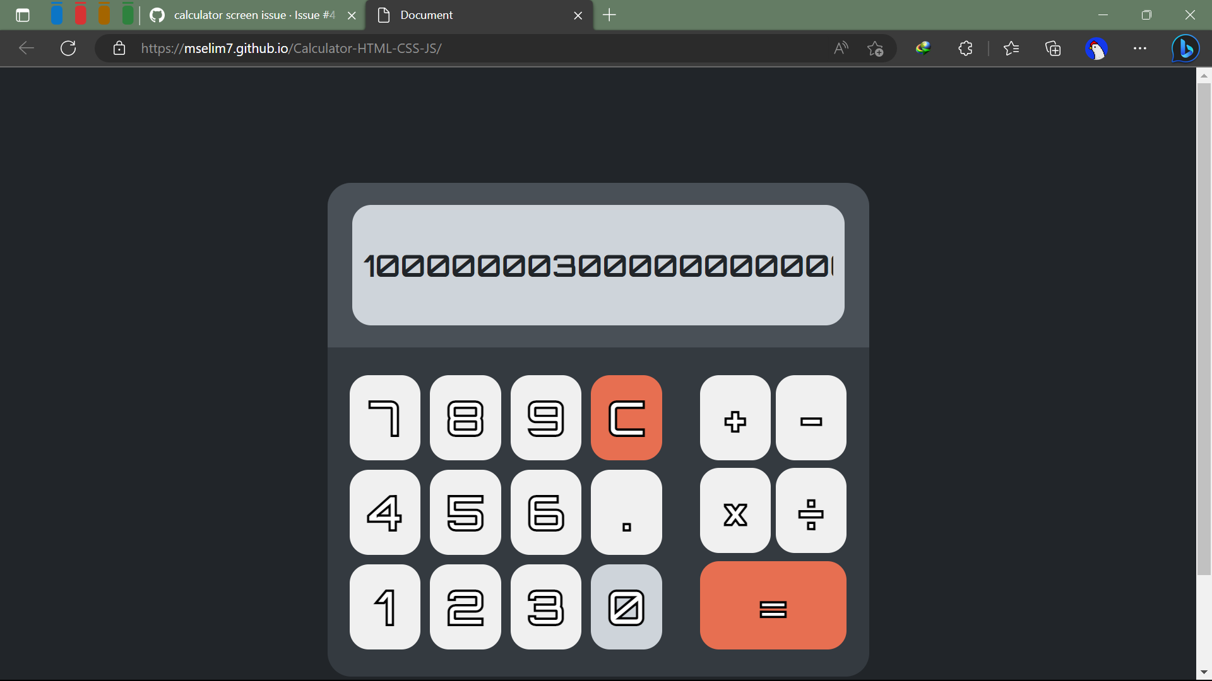Image resolution: width=1212 pixels, height=681 pixels.
Task: Open the Settings and more menu
Action: pos(1140,48)
